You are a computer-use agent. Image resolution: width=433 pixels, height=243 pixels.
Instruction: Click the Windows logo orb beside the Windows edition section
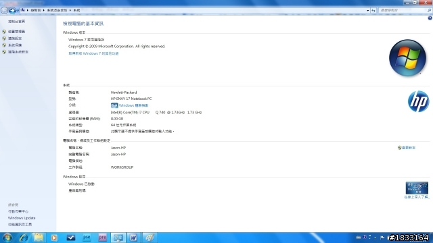point(407,57)
